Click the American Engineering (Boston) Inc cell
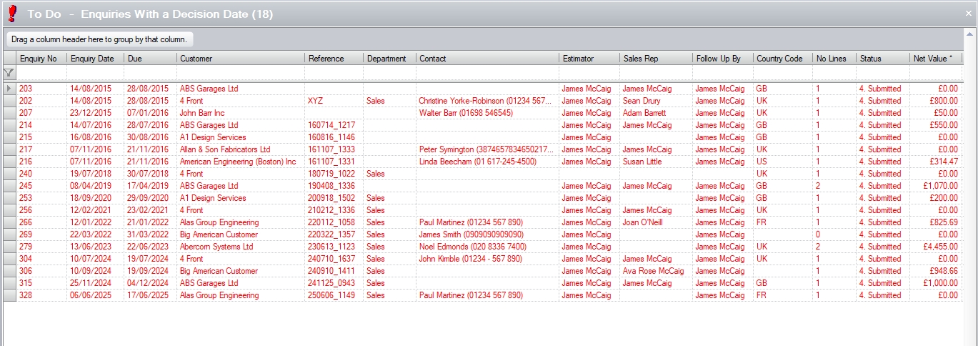This screenshot has width=978, height=346. 237,162
